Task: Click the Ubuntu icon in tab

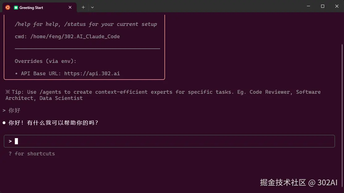Action: pyautogui.click(x=8, y=7)
